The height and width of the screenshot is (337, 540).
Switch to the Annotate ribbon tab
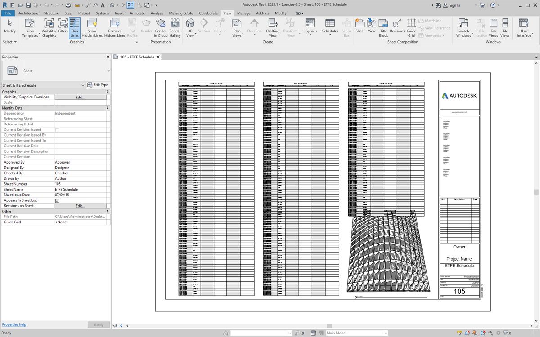point(137,13)
